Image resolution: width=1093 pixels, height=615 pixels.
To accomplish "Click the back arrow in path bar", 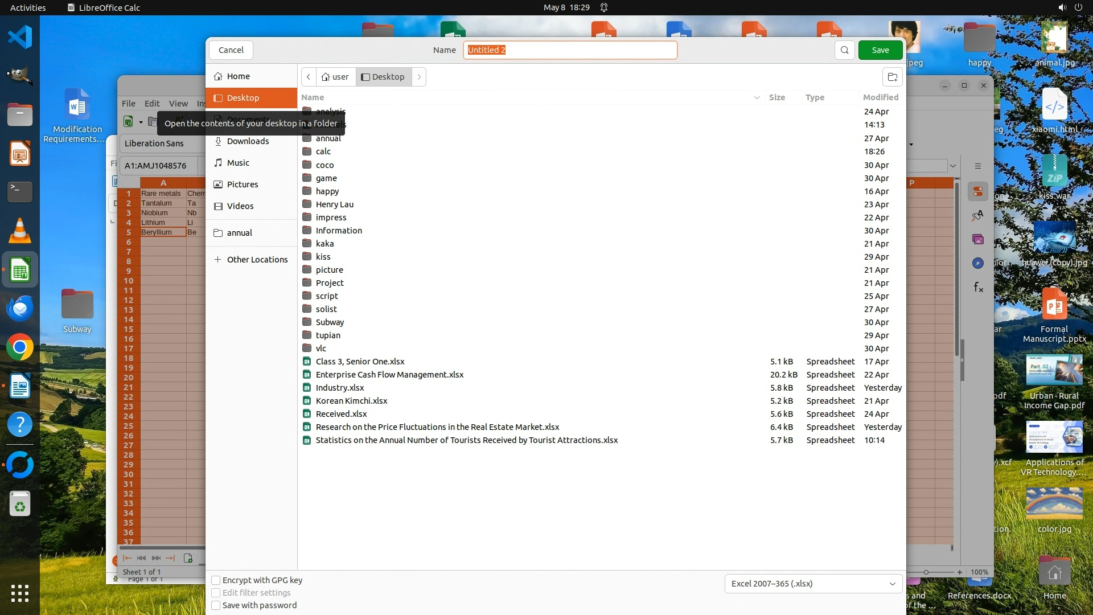I will click(309, 77).
